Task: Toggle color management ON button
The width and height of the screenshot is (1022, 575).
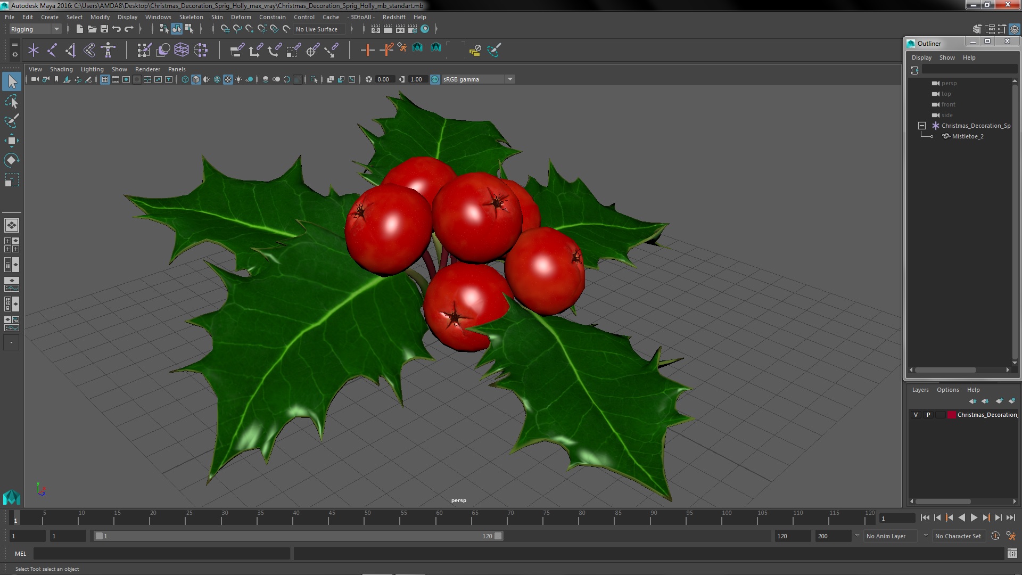Action: point(435,79)
